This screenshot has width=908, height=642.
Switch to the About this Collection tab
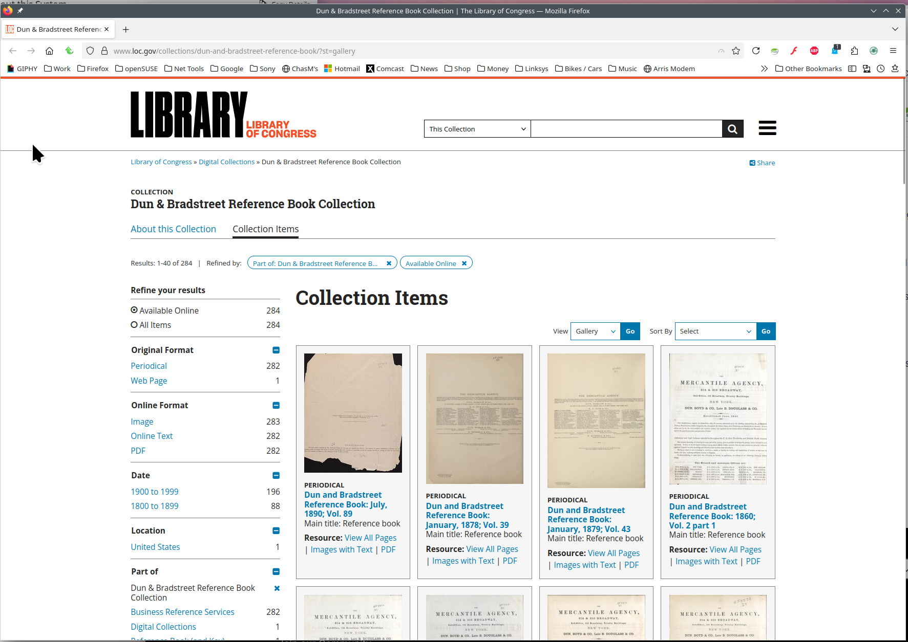173,229
